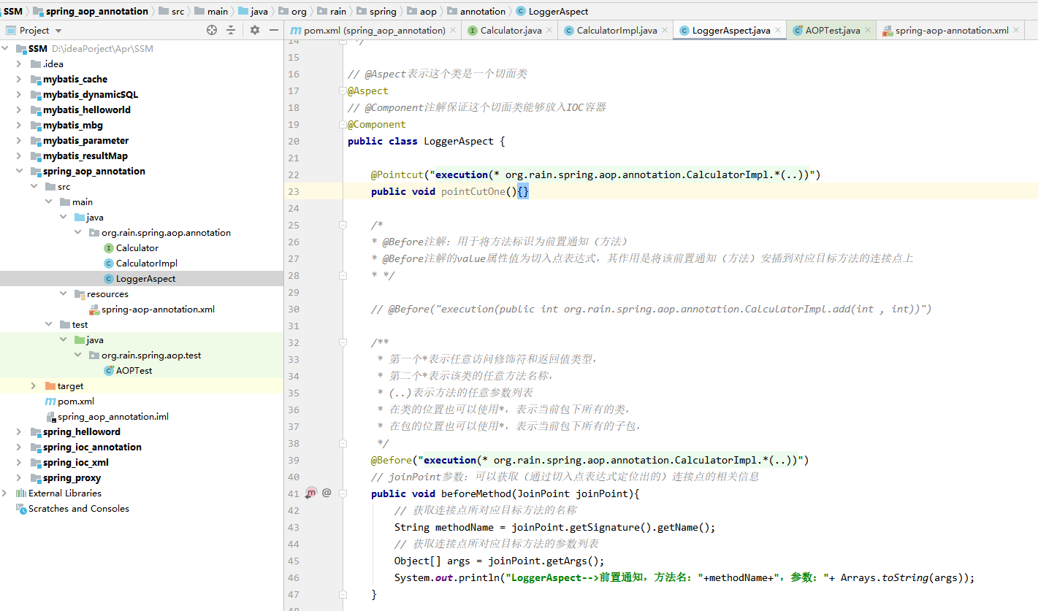This screenshot has height=611, width=1038.
Task: Collapse all nodes in the Project panel
Action: (231, 30)
